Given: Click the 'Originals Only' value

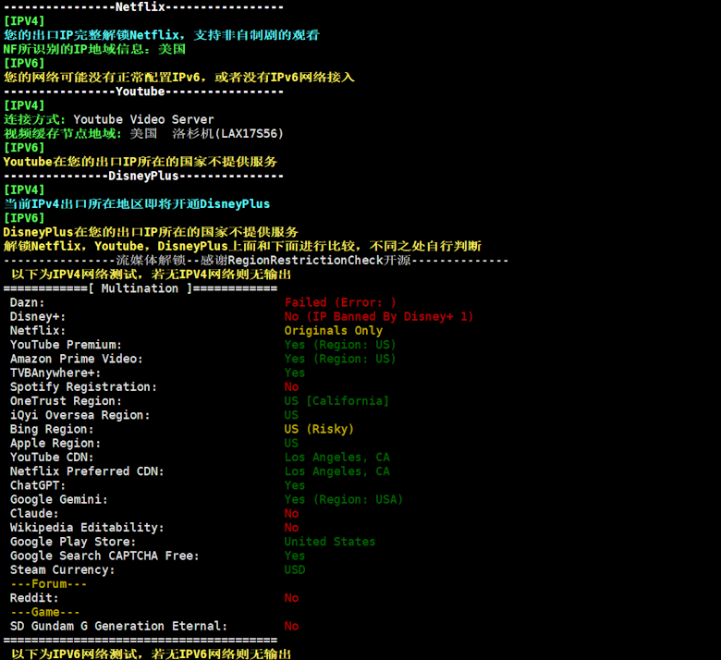Looking at the screenshot, I should (334, 331).
